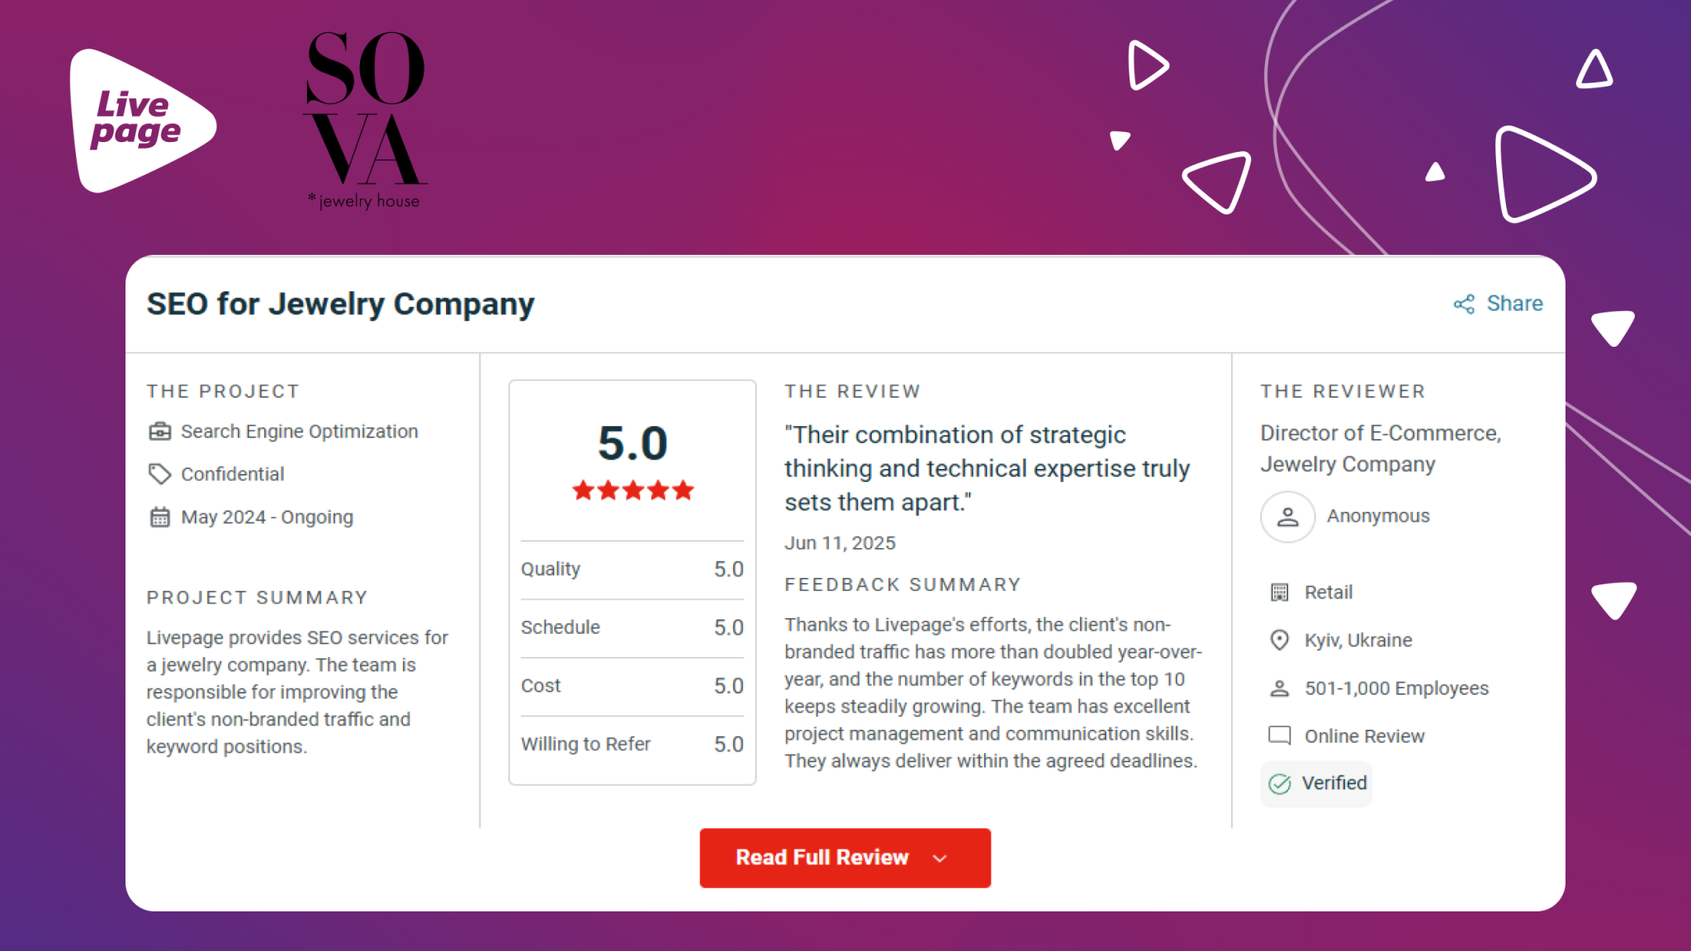Click the person icon beside 501-1,000 Employees
Viewport: 1691px width, 951px height.
[1279, 688]
